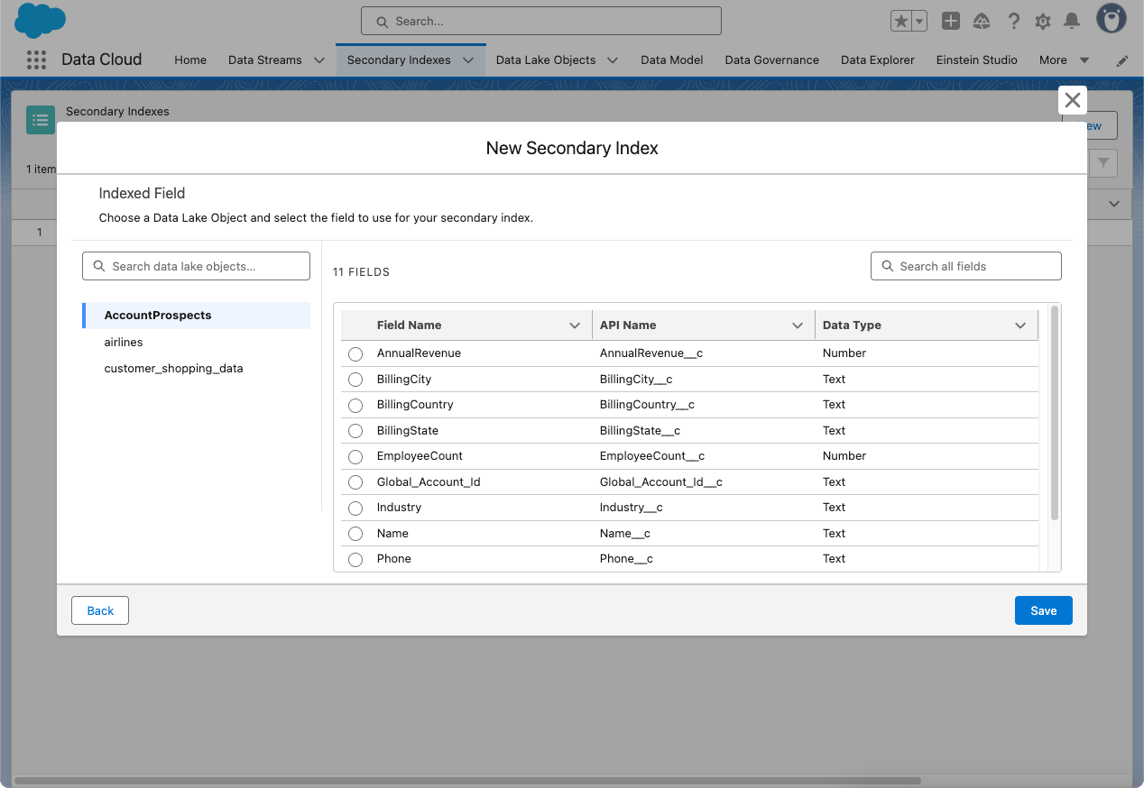Select the customer_shopping_data data lake object

(x=196, y=369)
